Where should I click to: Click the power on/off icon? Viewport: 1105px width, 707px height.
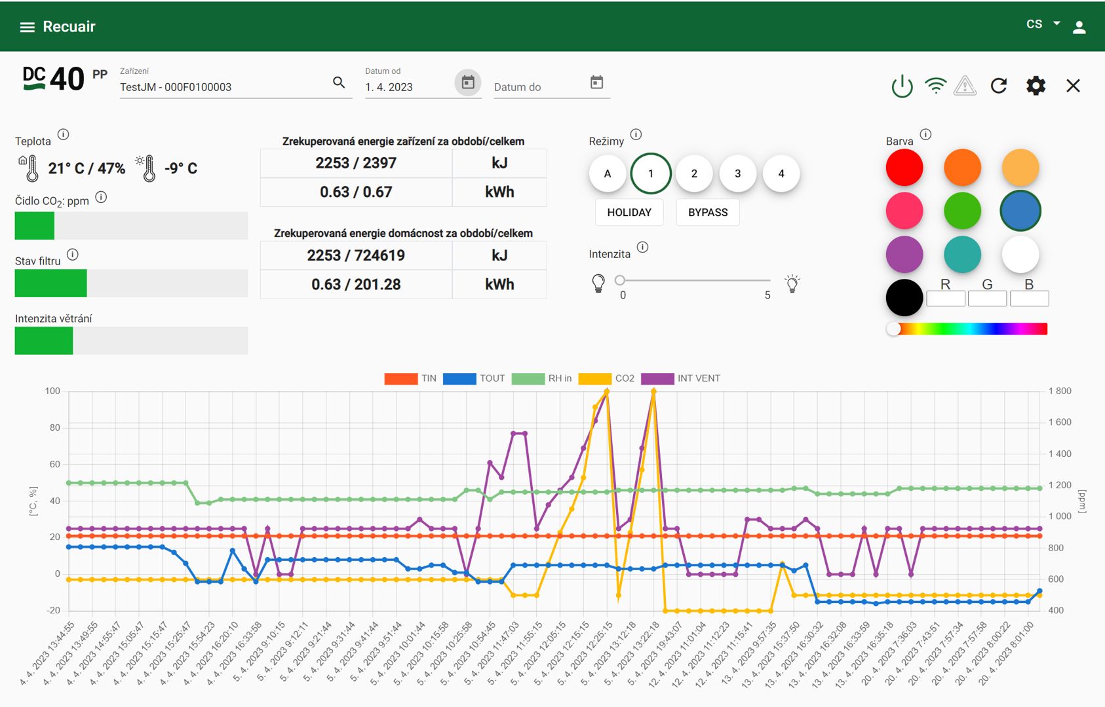902,86
